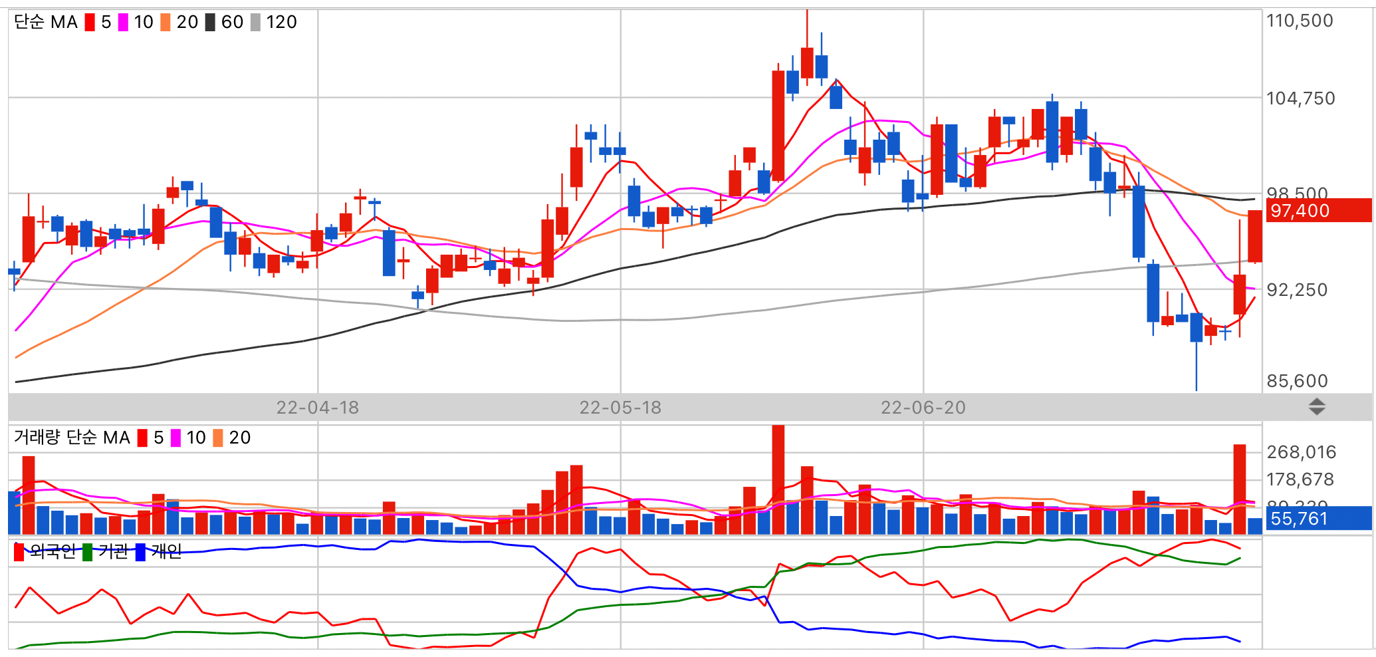Click the 85,600 price axis label
The image size is (1376, 657).
coord(1297,381)
